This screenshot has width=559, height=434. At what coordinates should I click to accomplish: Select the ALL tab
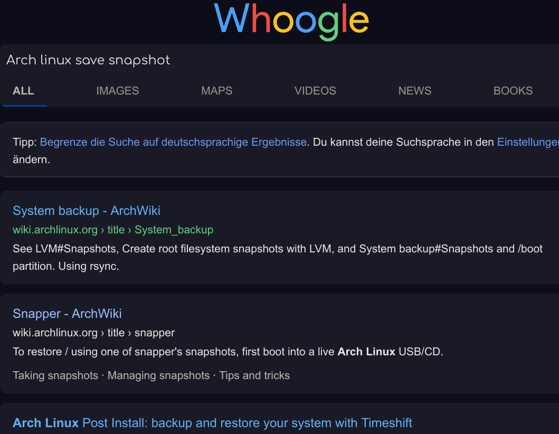click(x=24, y=91)
